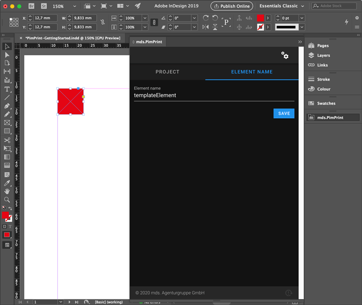This screenshot has width=362, height=305.
Task: Select the Type tool
Action: pyautogui.click(x=7, y=89)
